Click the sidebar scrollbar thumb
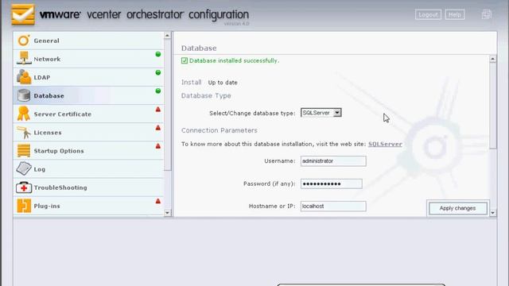Image resolution: width=509 pixels, height=286 pixels. pyautogui.click(x=167, y=104)
